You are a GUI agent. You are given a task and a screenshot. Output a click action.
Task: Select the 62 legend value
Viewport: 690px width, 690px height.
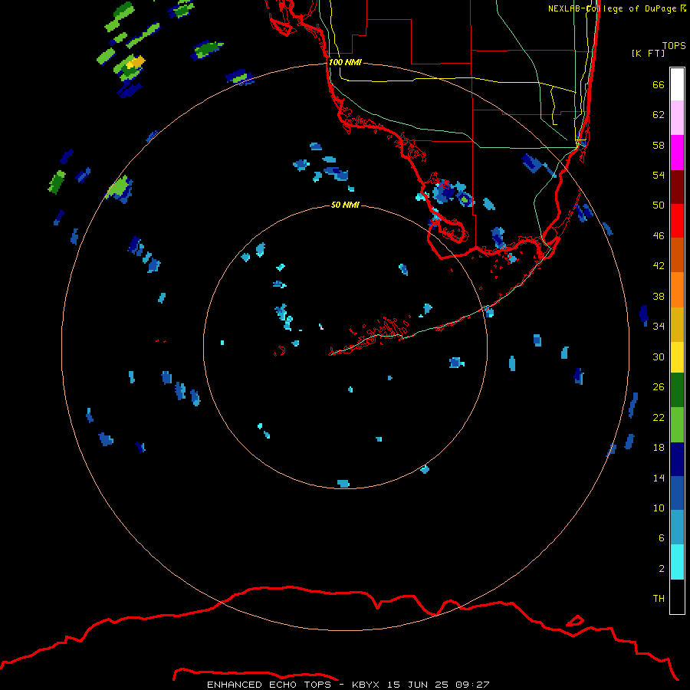(659, 115)
